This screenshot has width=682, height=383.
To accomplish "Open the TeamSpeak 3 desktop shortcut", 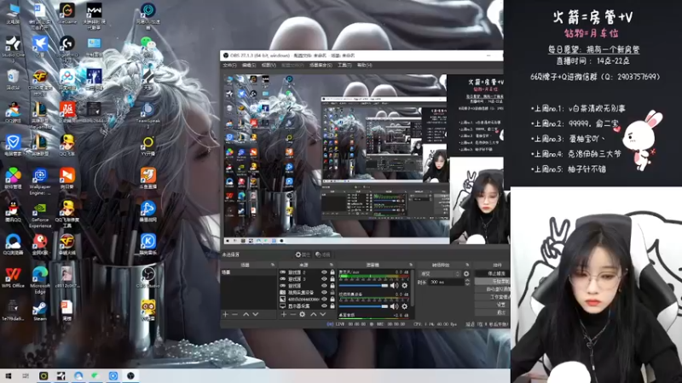I will click(147, 114).
